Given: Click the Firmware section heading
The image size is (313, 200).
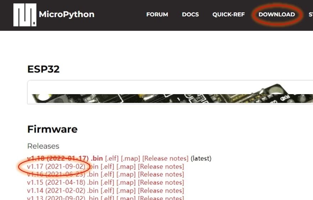Looking at the screenshot, I should [x=52, y=129].
